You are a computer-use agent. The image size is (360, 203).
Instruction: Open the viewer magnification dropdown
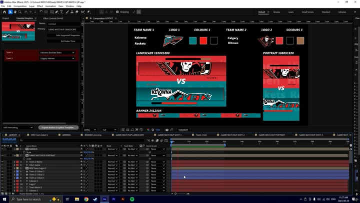[x=90, y=130]
